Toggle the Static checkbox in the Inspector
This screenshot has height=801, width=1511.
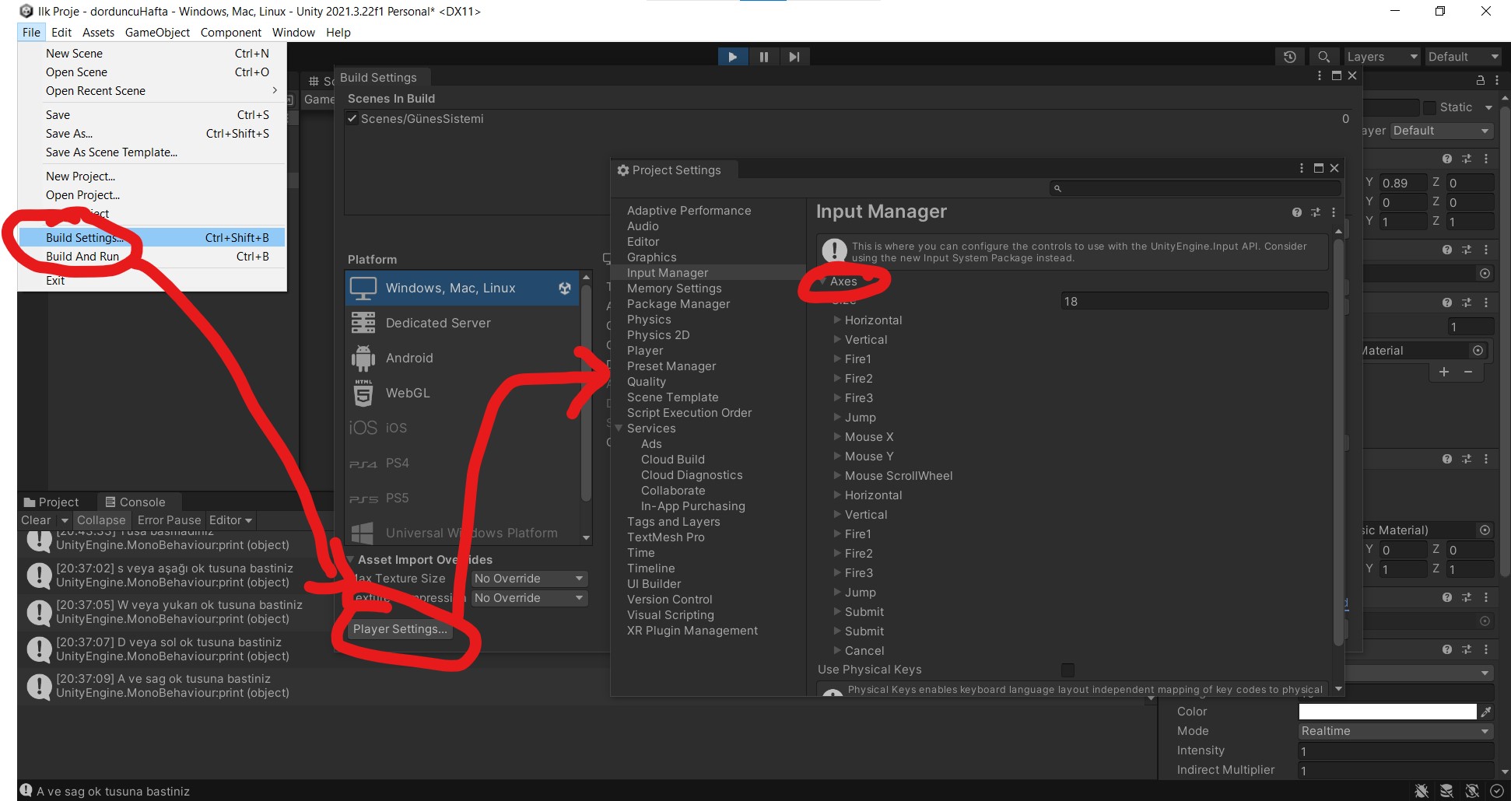pos(1429,107)
